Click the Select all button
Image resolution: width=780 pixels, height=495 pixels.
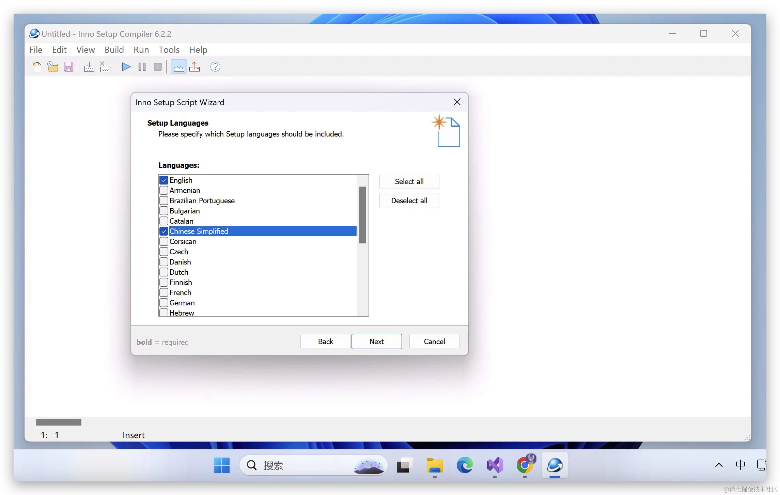click(x=409, y=181)
